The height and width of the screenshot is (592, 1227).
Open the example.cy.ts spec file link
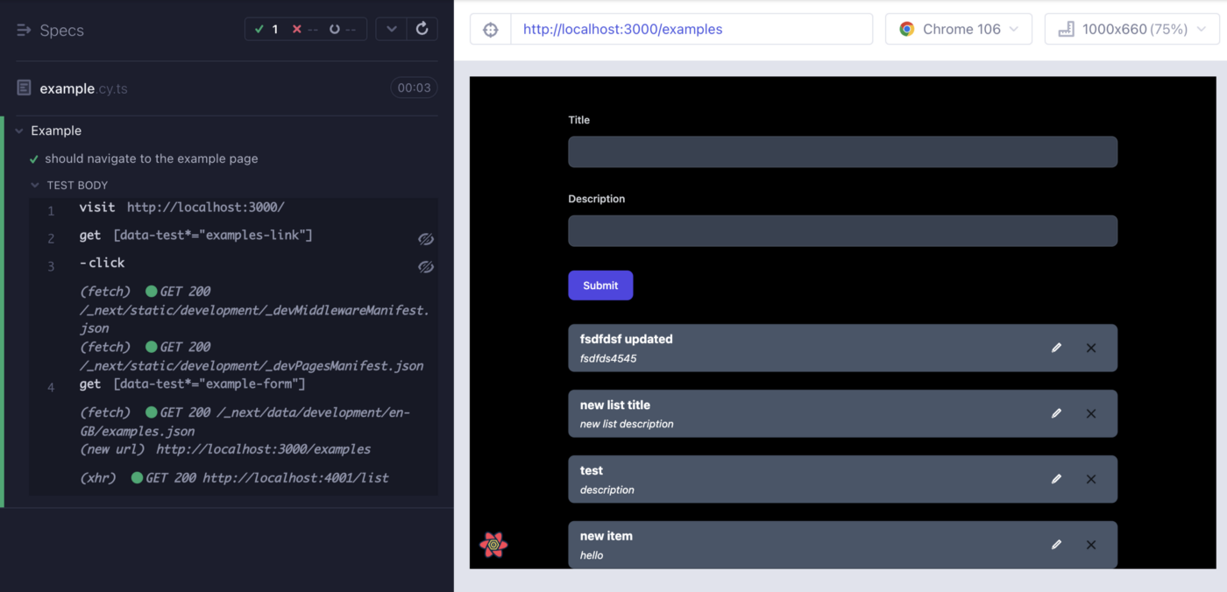click(83, 88)
